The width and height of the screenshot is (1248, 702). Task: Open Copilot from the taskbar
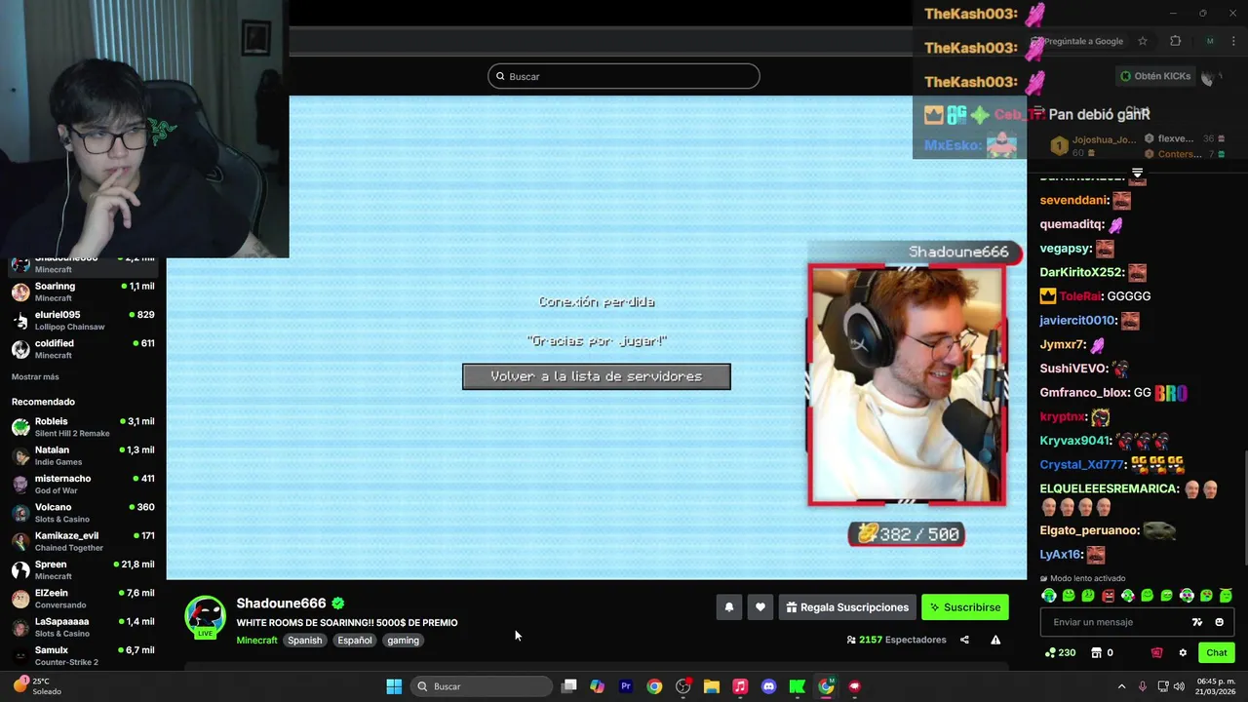click(597, 686)
